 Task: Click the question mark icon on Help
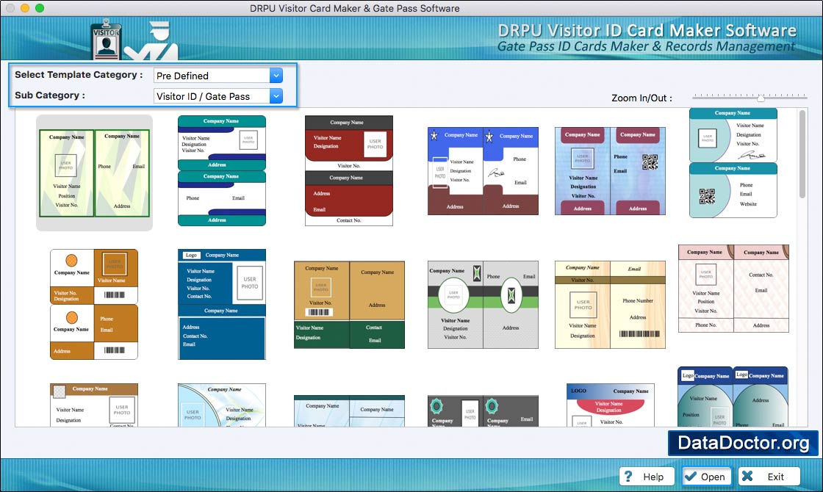629,477
